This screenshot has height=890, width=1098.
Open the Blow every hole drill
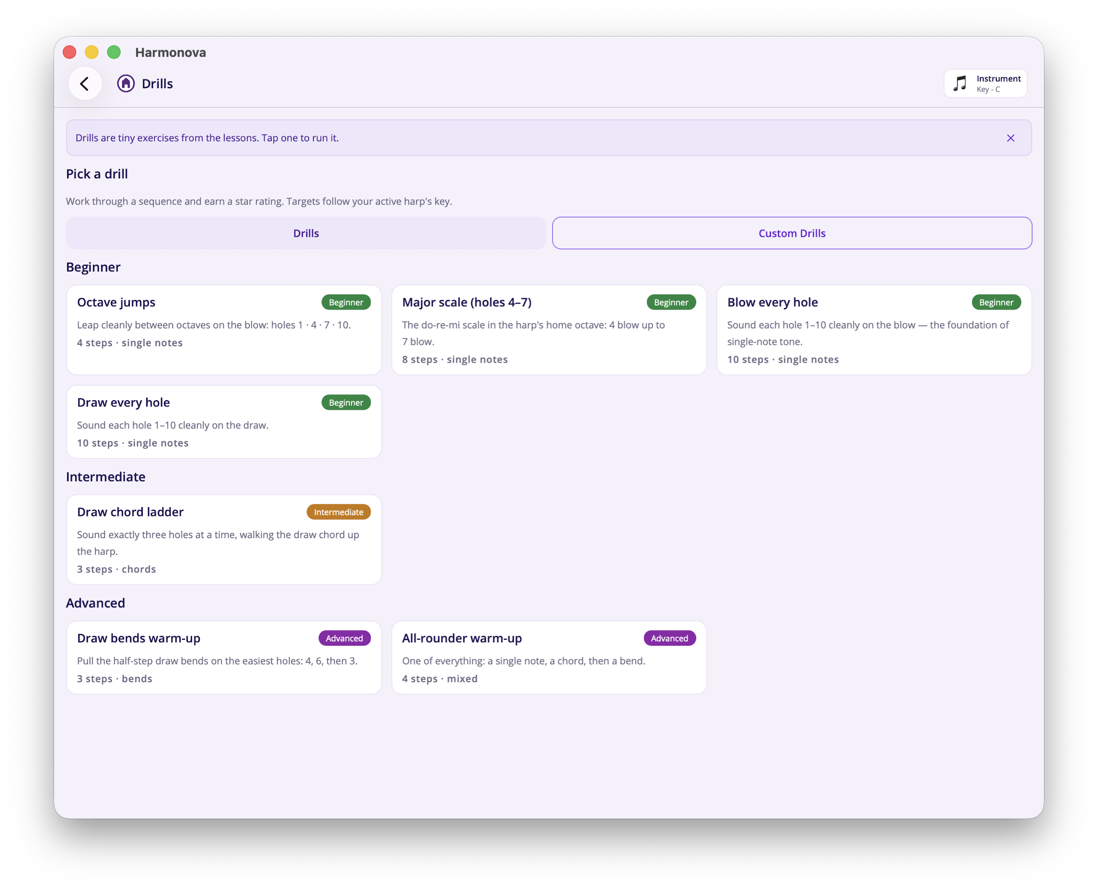click(874, 330)
